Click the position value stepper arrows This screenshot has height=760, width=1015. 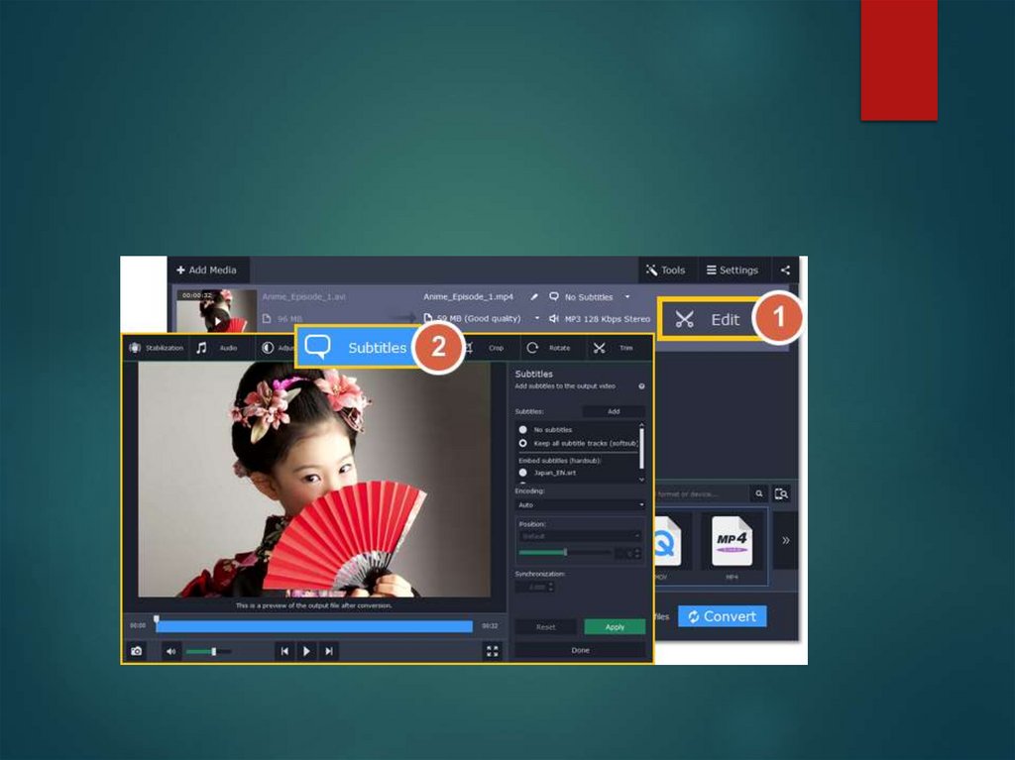coord(637,553)
